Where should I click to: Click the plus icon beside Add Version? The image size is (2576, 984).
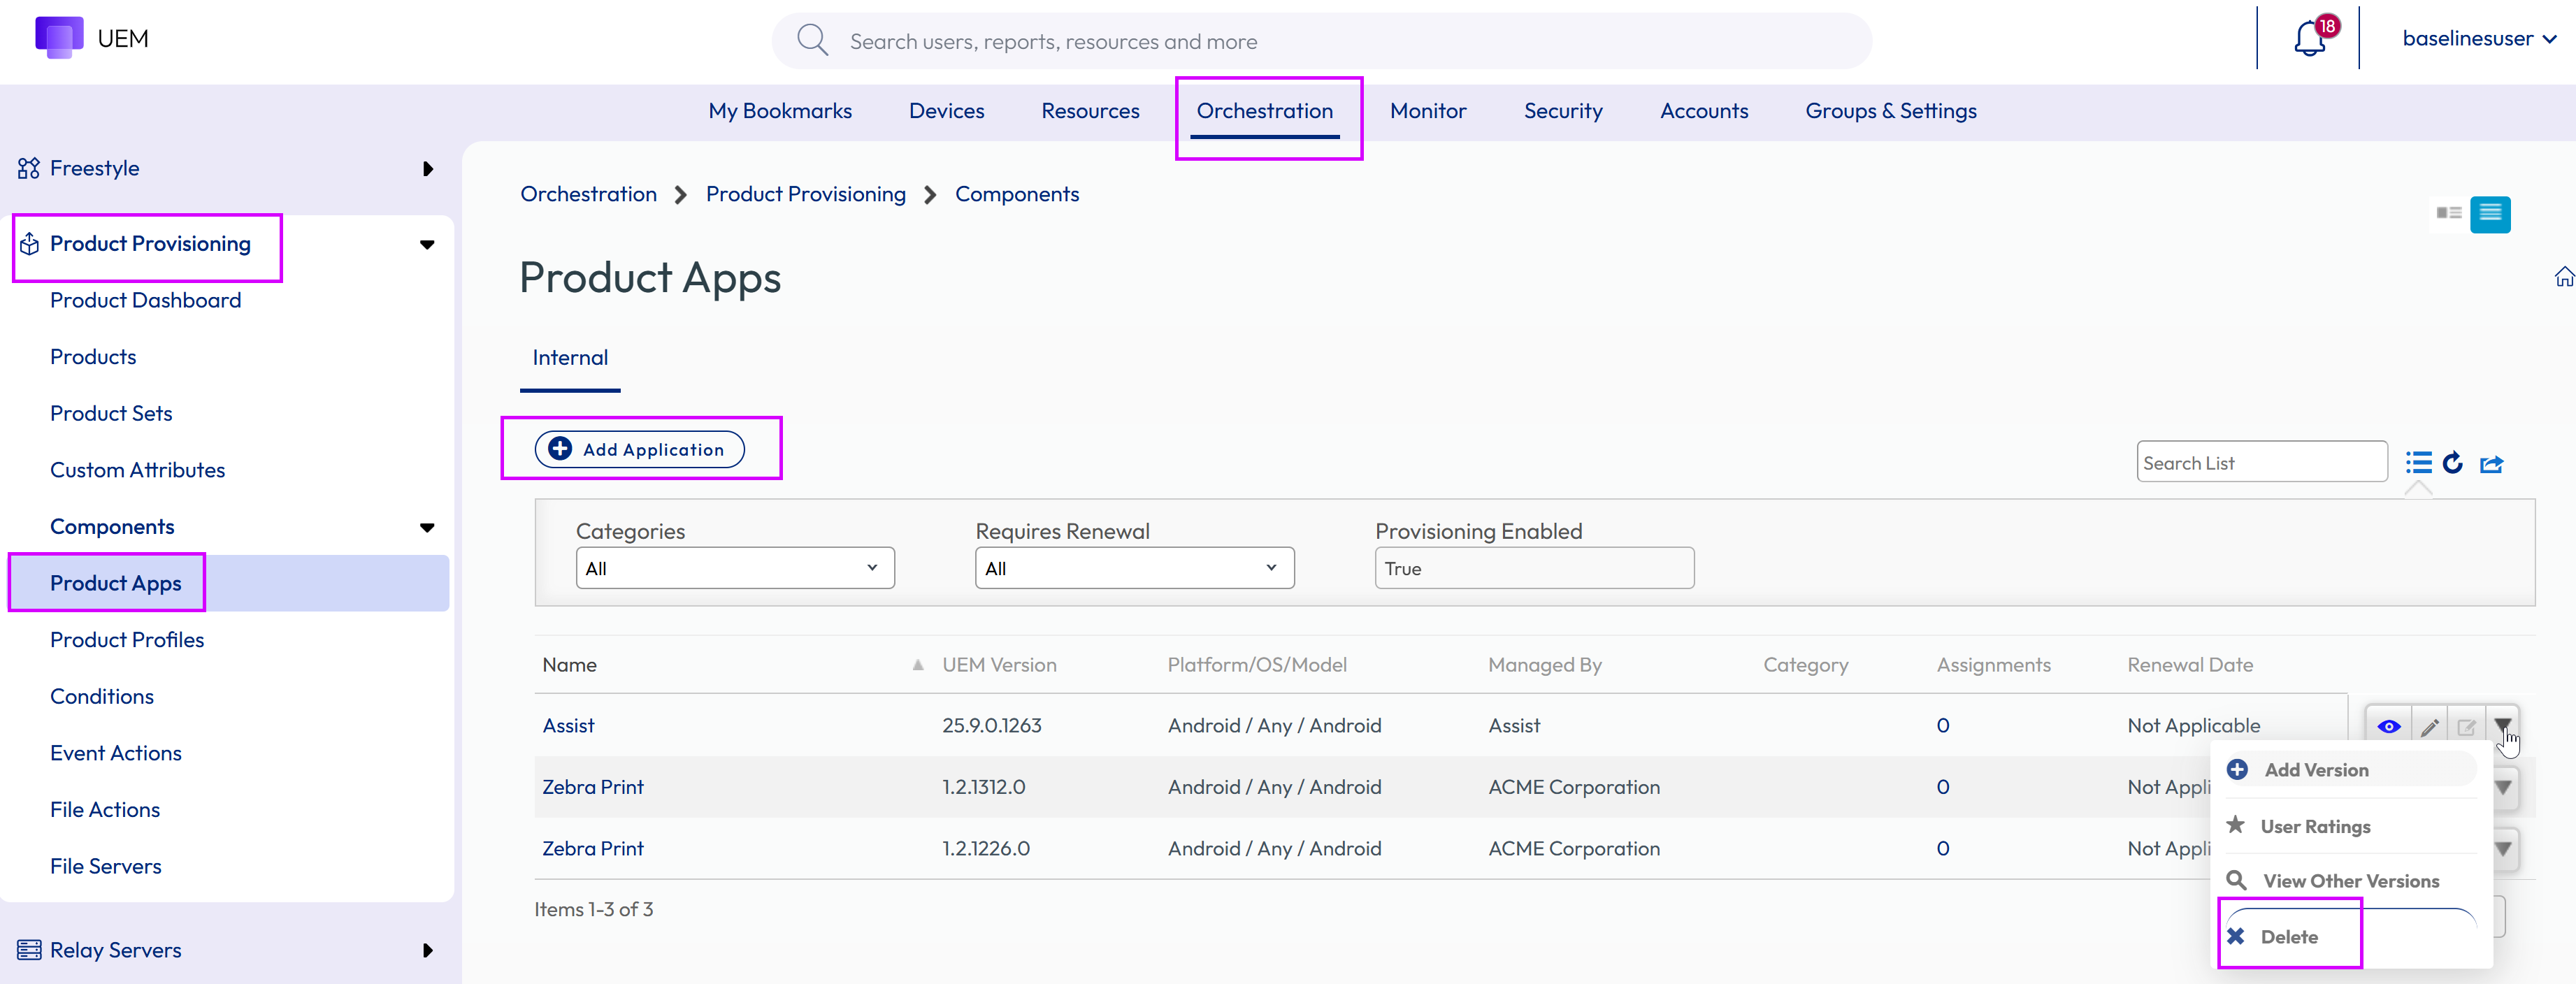point(2237,769)
